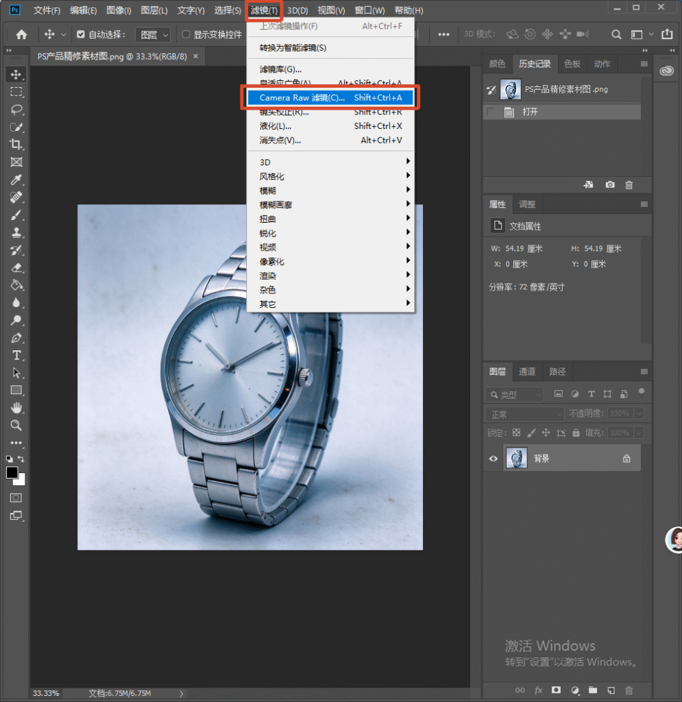Choose the Eraser tool

tap(16, 268)
